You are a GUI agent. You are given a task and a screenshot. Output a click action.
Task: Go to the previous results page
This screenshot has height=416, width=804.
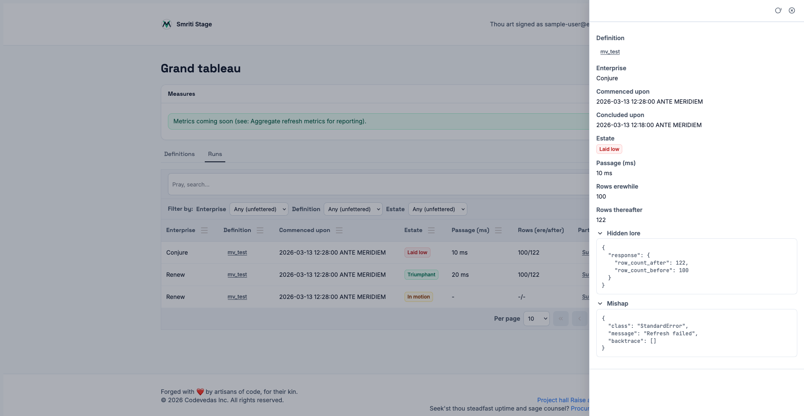coord(580,319)
